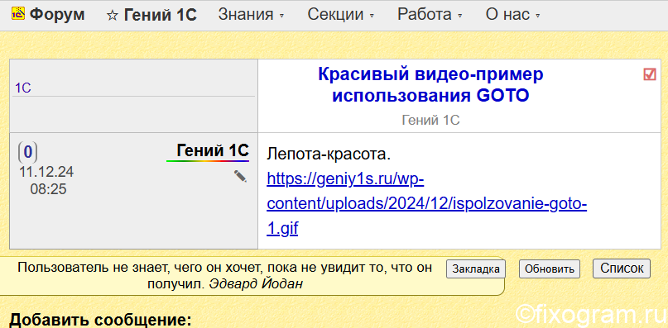Click the Добавить сообщение heading
The width and height of the screenshot is (668, 328).
(100, 319)
